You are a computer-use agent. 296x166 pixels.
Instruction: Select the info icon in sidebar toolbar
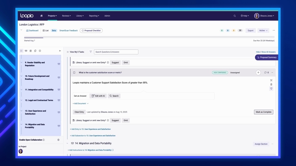[x=40, y=51]
